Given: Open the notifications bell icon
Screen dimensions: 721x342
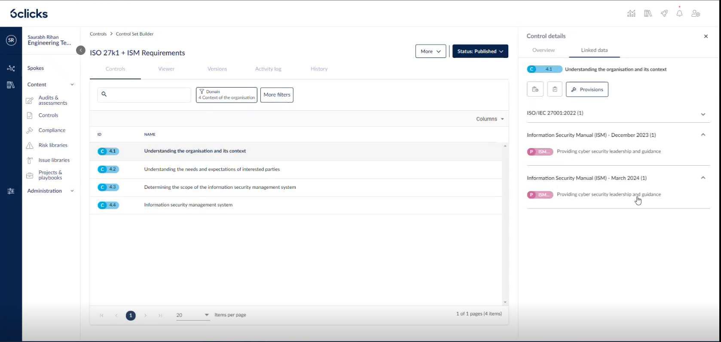Looking at the screenshot, I should pos(679,14).
